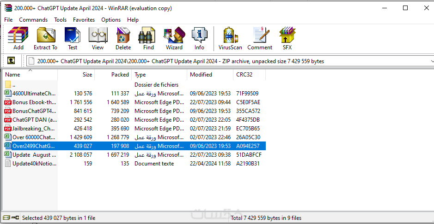Click the PDF icon of Jailbreaking_Ch... file
Screen dimensions: 434x224
(x=8, y=129)
